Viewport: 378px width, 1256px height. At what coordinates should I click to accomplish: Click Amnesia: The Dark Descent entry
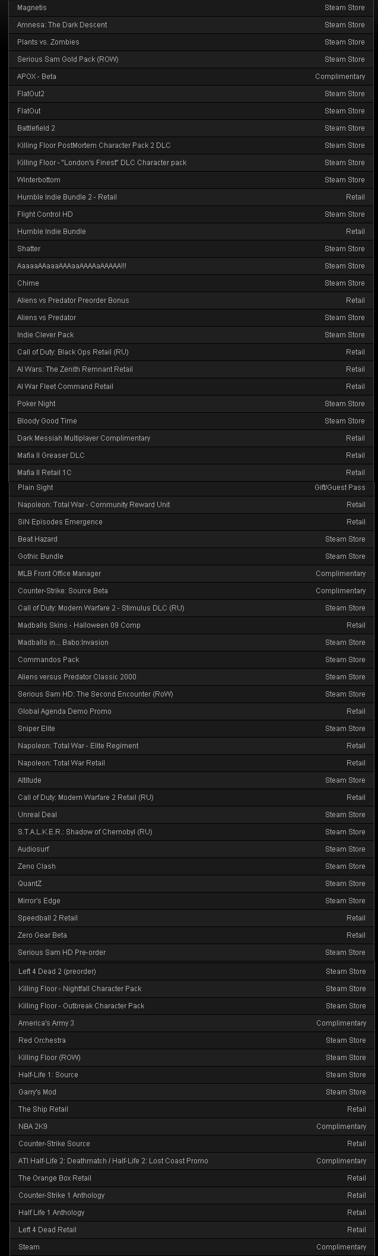pyautogui.click(x=191, y=25)
